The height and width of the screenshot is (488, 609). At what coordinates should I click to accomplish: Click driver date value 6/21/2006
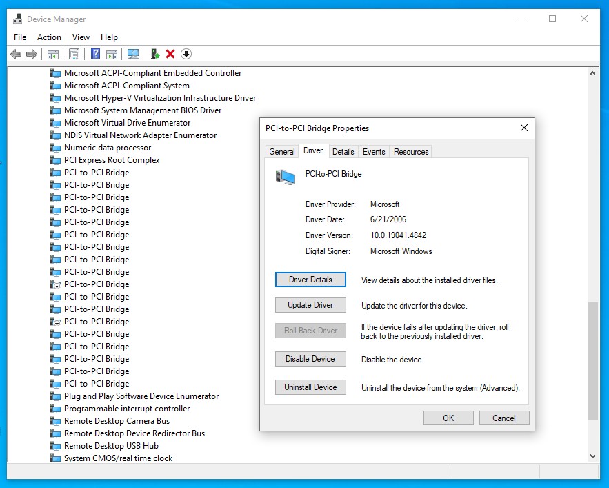[x=388, y=219]
